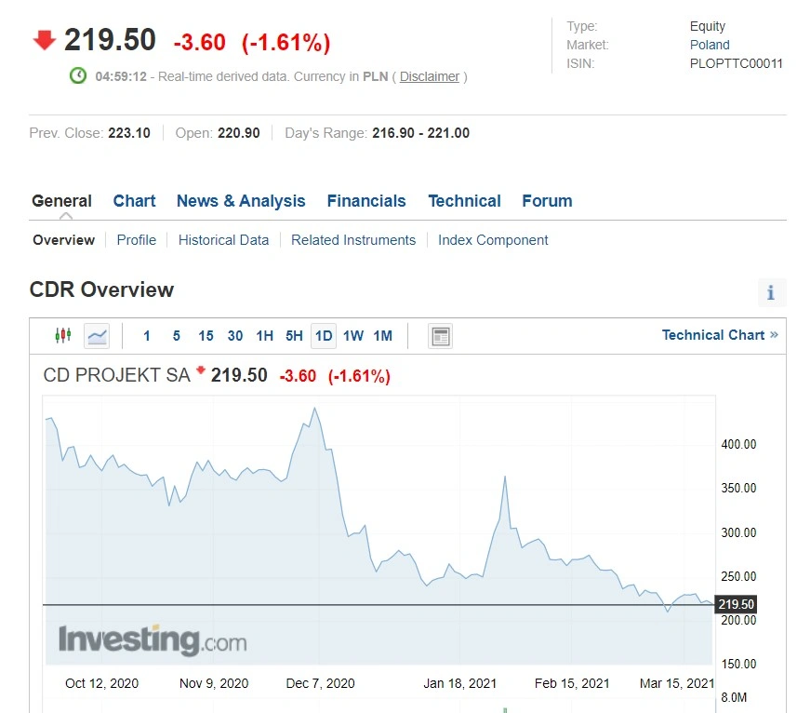Click the Nov 9, 2020 date label
Viewport: 797px width, 713px height.
(x=214, y=683)
